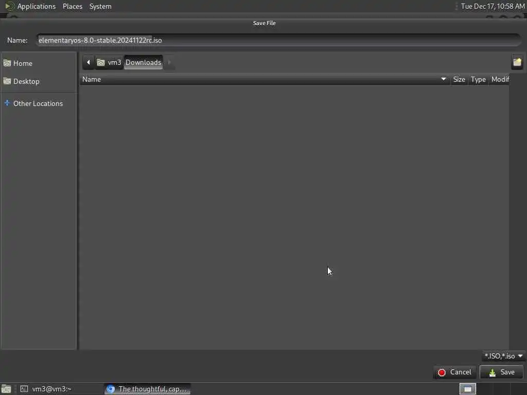Sort files by Size column
The width and height of the screenshot is (527, 395).
pos(459,79)
